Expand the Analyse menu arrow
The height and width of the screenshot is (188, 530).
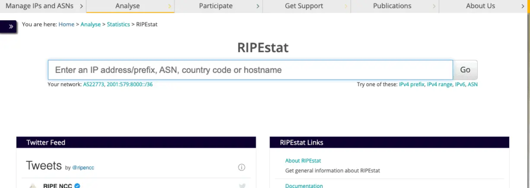pos(169,6)
